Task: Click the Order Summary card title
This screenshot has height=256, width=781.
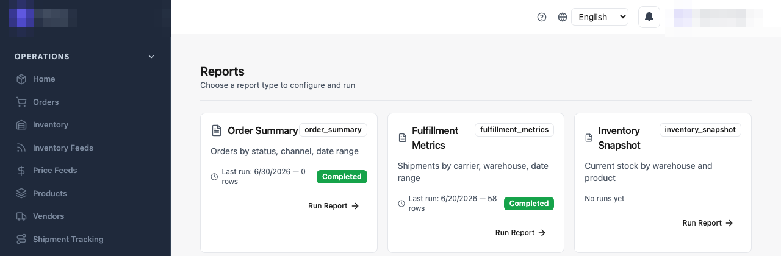Action: tap(262, 130)
